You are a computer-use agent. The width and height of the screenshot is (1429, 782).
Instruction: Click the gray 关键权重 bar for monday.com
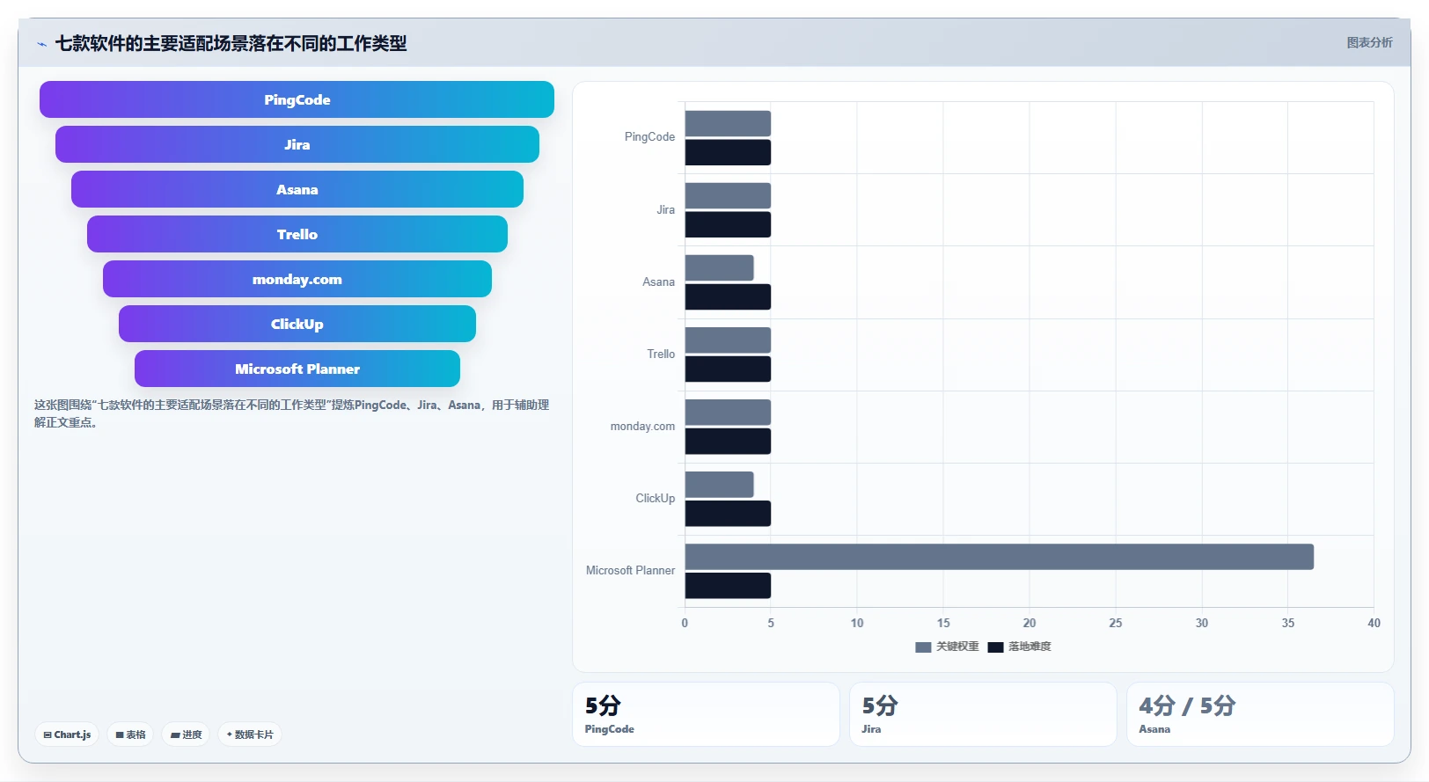click(728, 412)
